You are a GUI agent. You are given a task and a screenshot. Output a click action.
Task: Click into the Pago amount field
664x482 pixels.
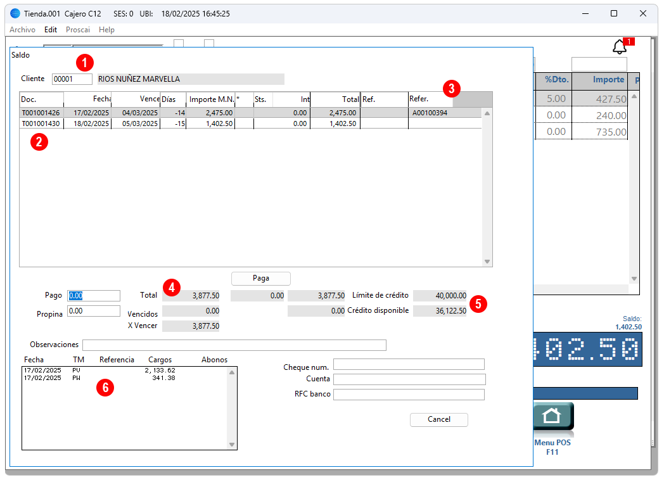(x=94, y=296)
